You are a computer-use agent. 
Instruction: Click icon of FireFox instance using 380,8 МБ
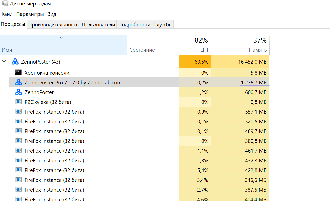(x=18, y=141)
